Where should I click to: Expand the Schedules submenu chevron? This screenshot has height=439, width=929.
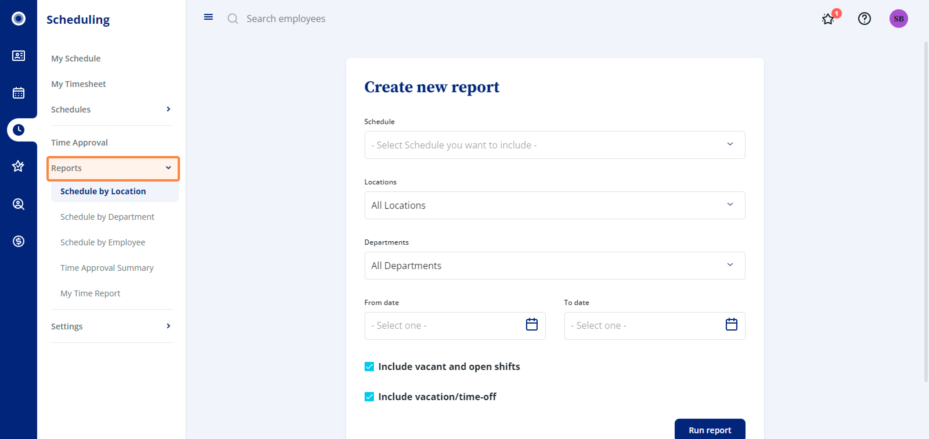click(x=168, y=109)
